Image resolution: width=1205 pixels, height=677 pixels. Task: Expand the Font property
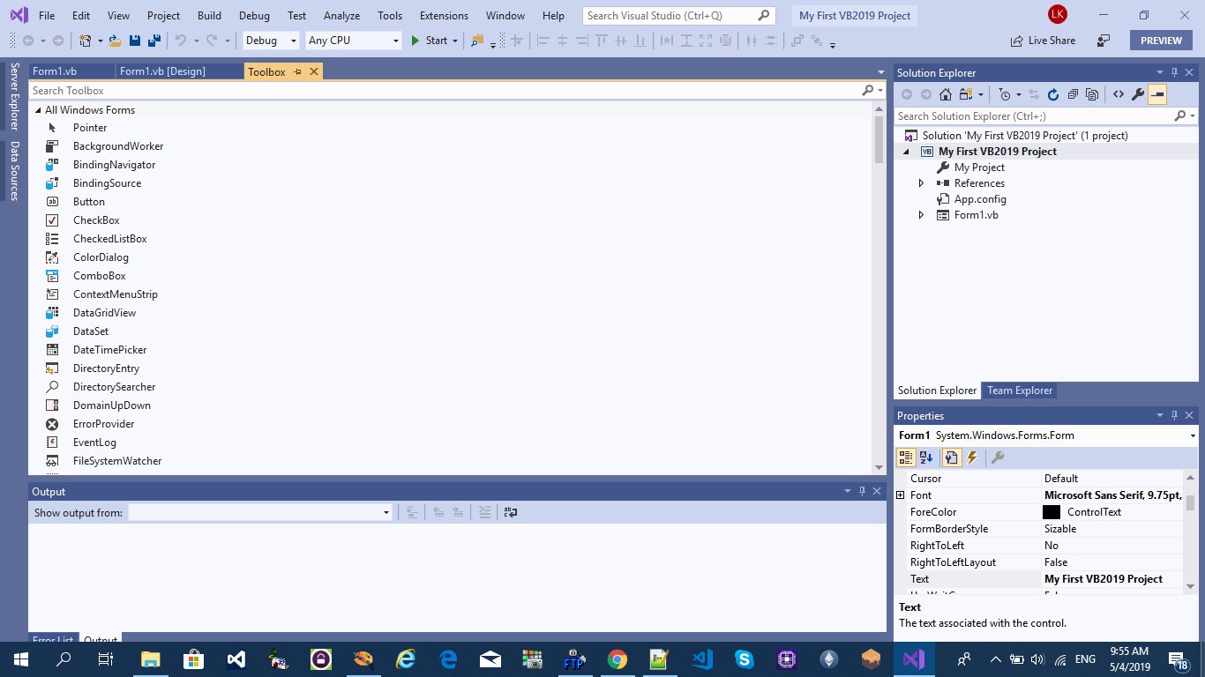point(901,495)
